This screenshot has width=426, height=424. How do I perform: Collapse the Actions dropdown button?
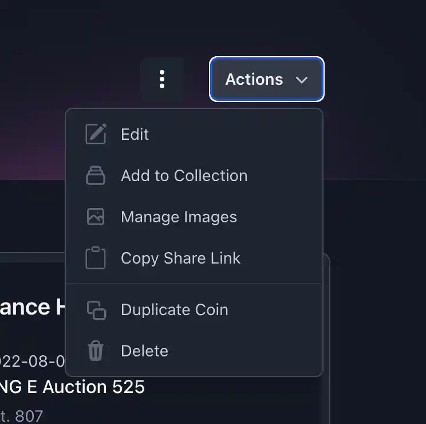pyautogui.click(x=266, y=79)
